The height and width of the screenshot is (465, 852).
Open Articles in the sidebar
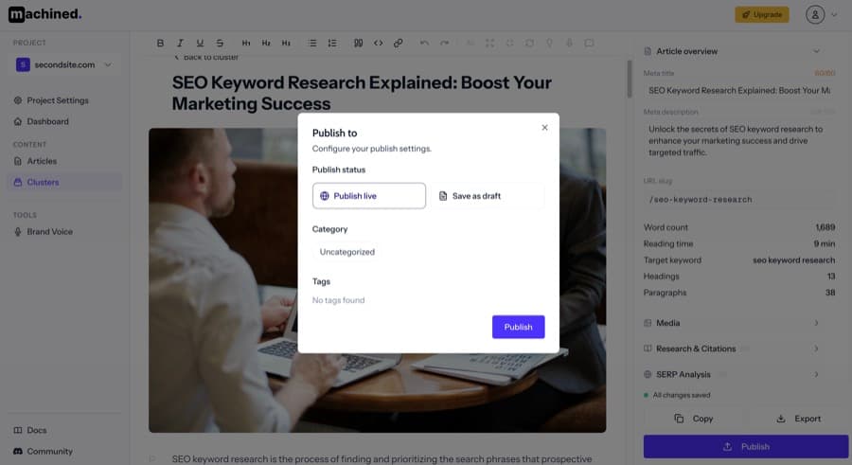[42, 161]
